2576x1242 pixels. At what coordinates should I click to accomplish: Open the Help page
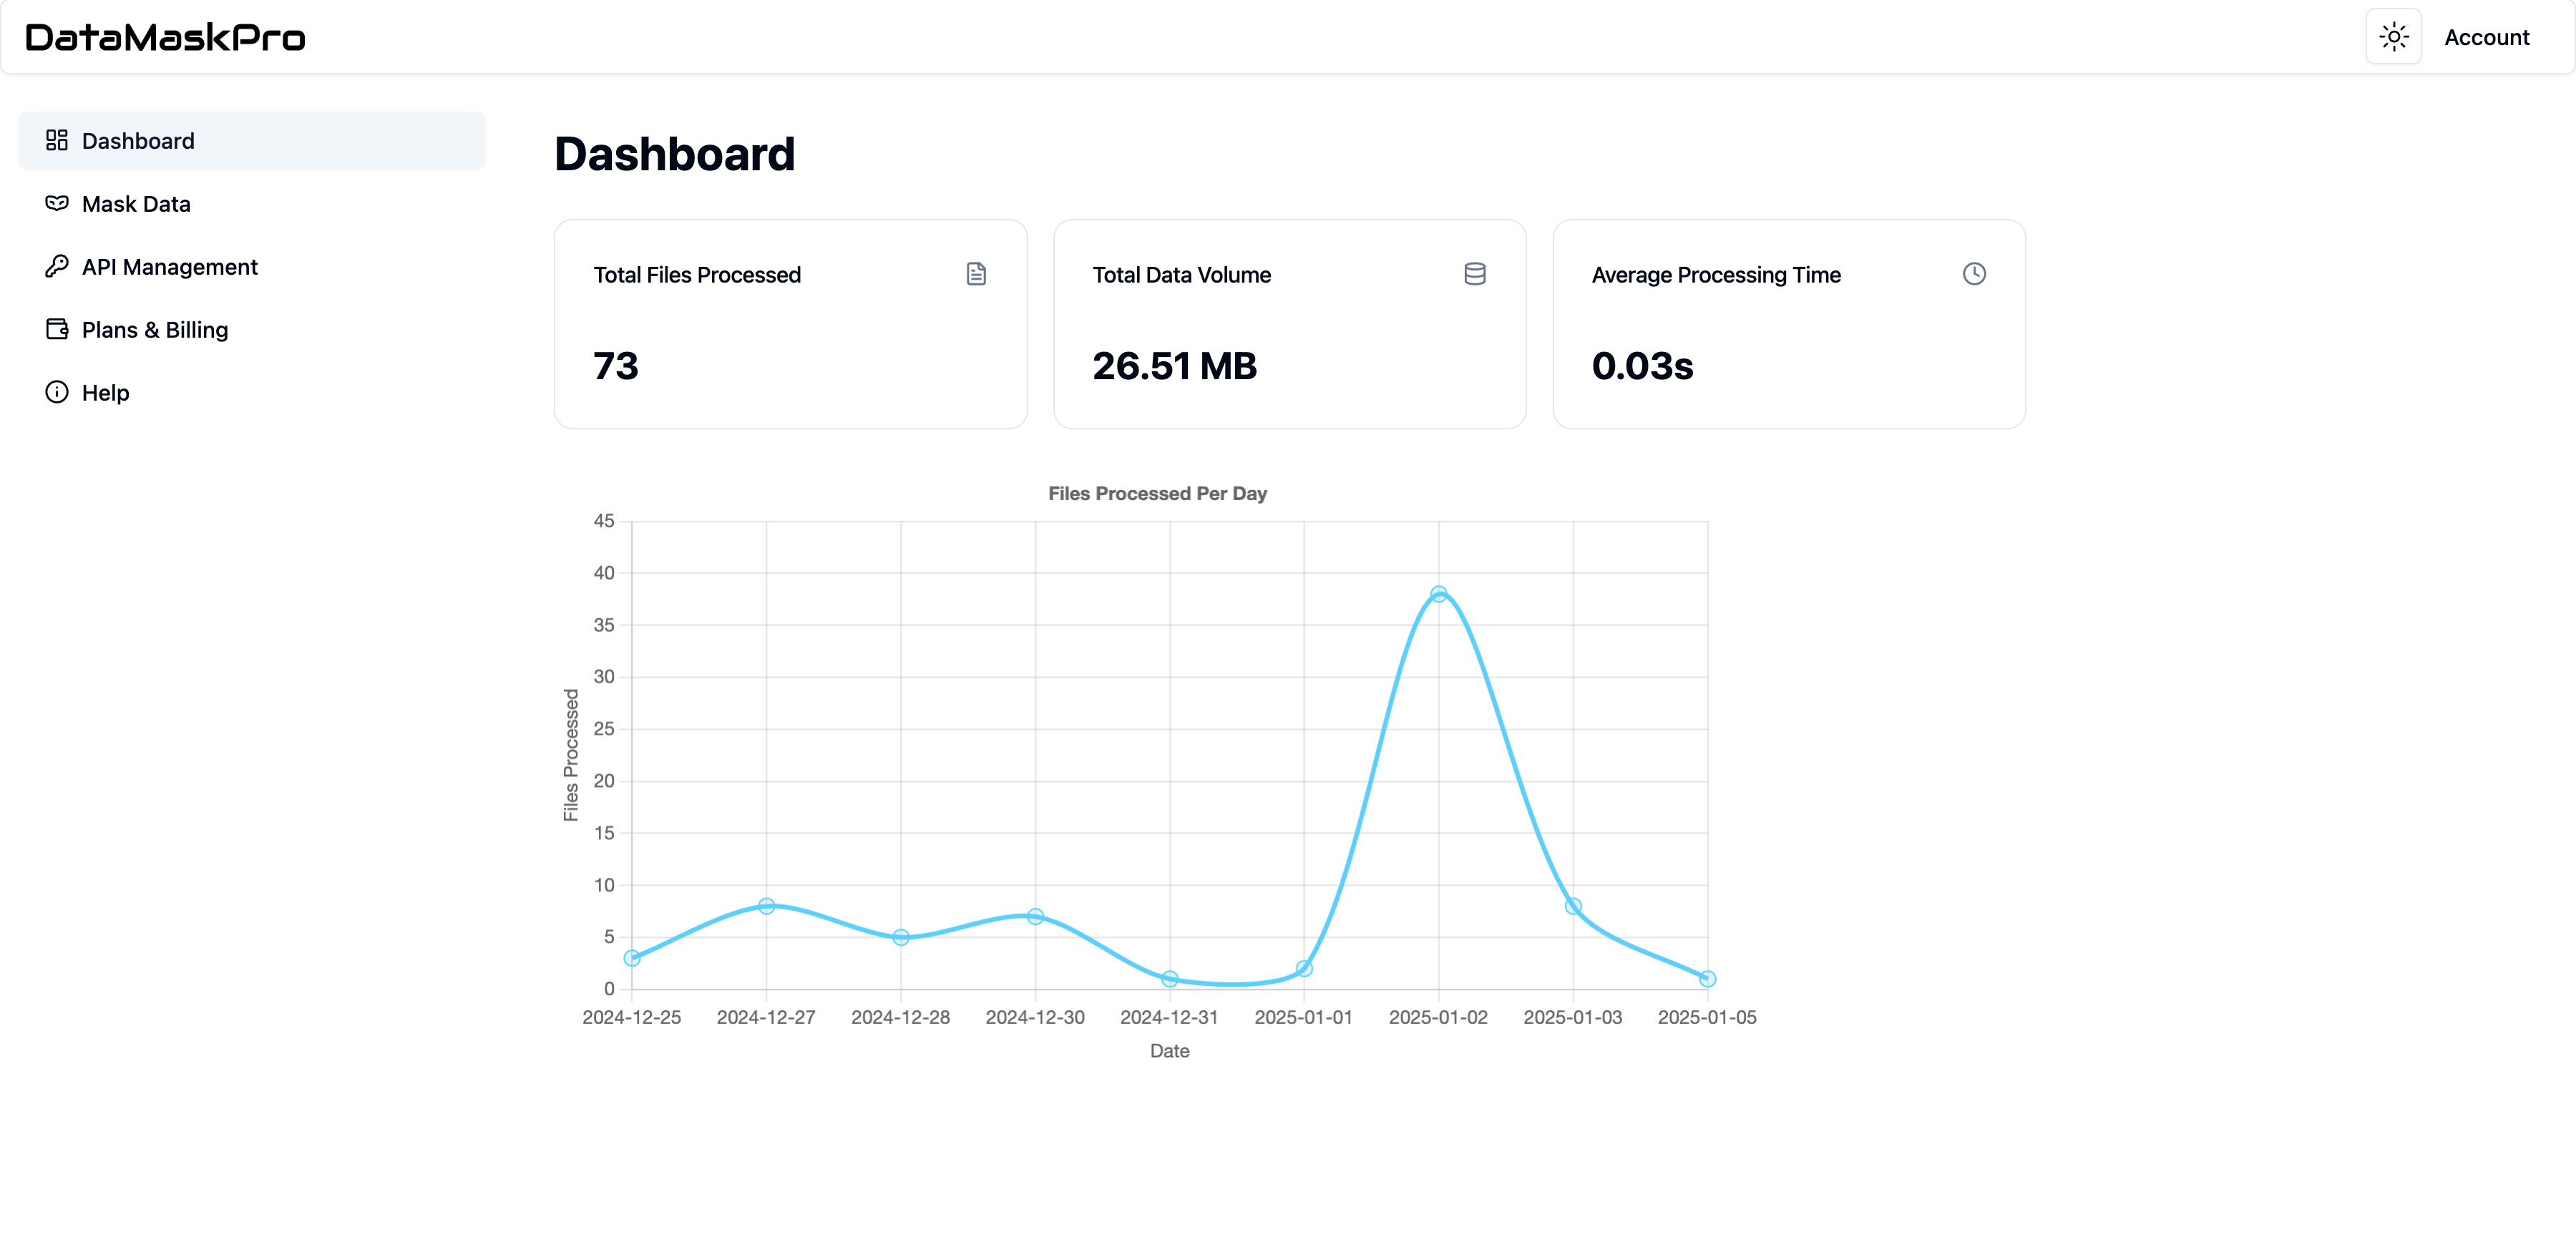point(104,392)
